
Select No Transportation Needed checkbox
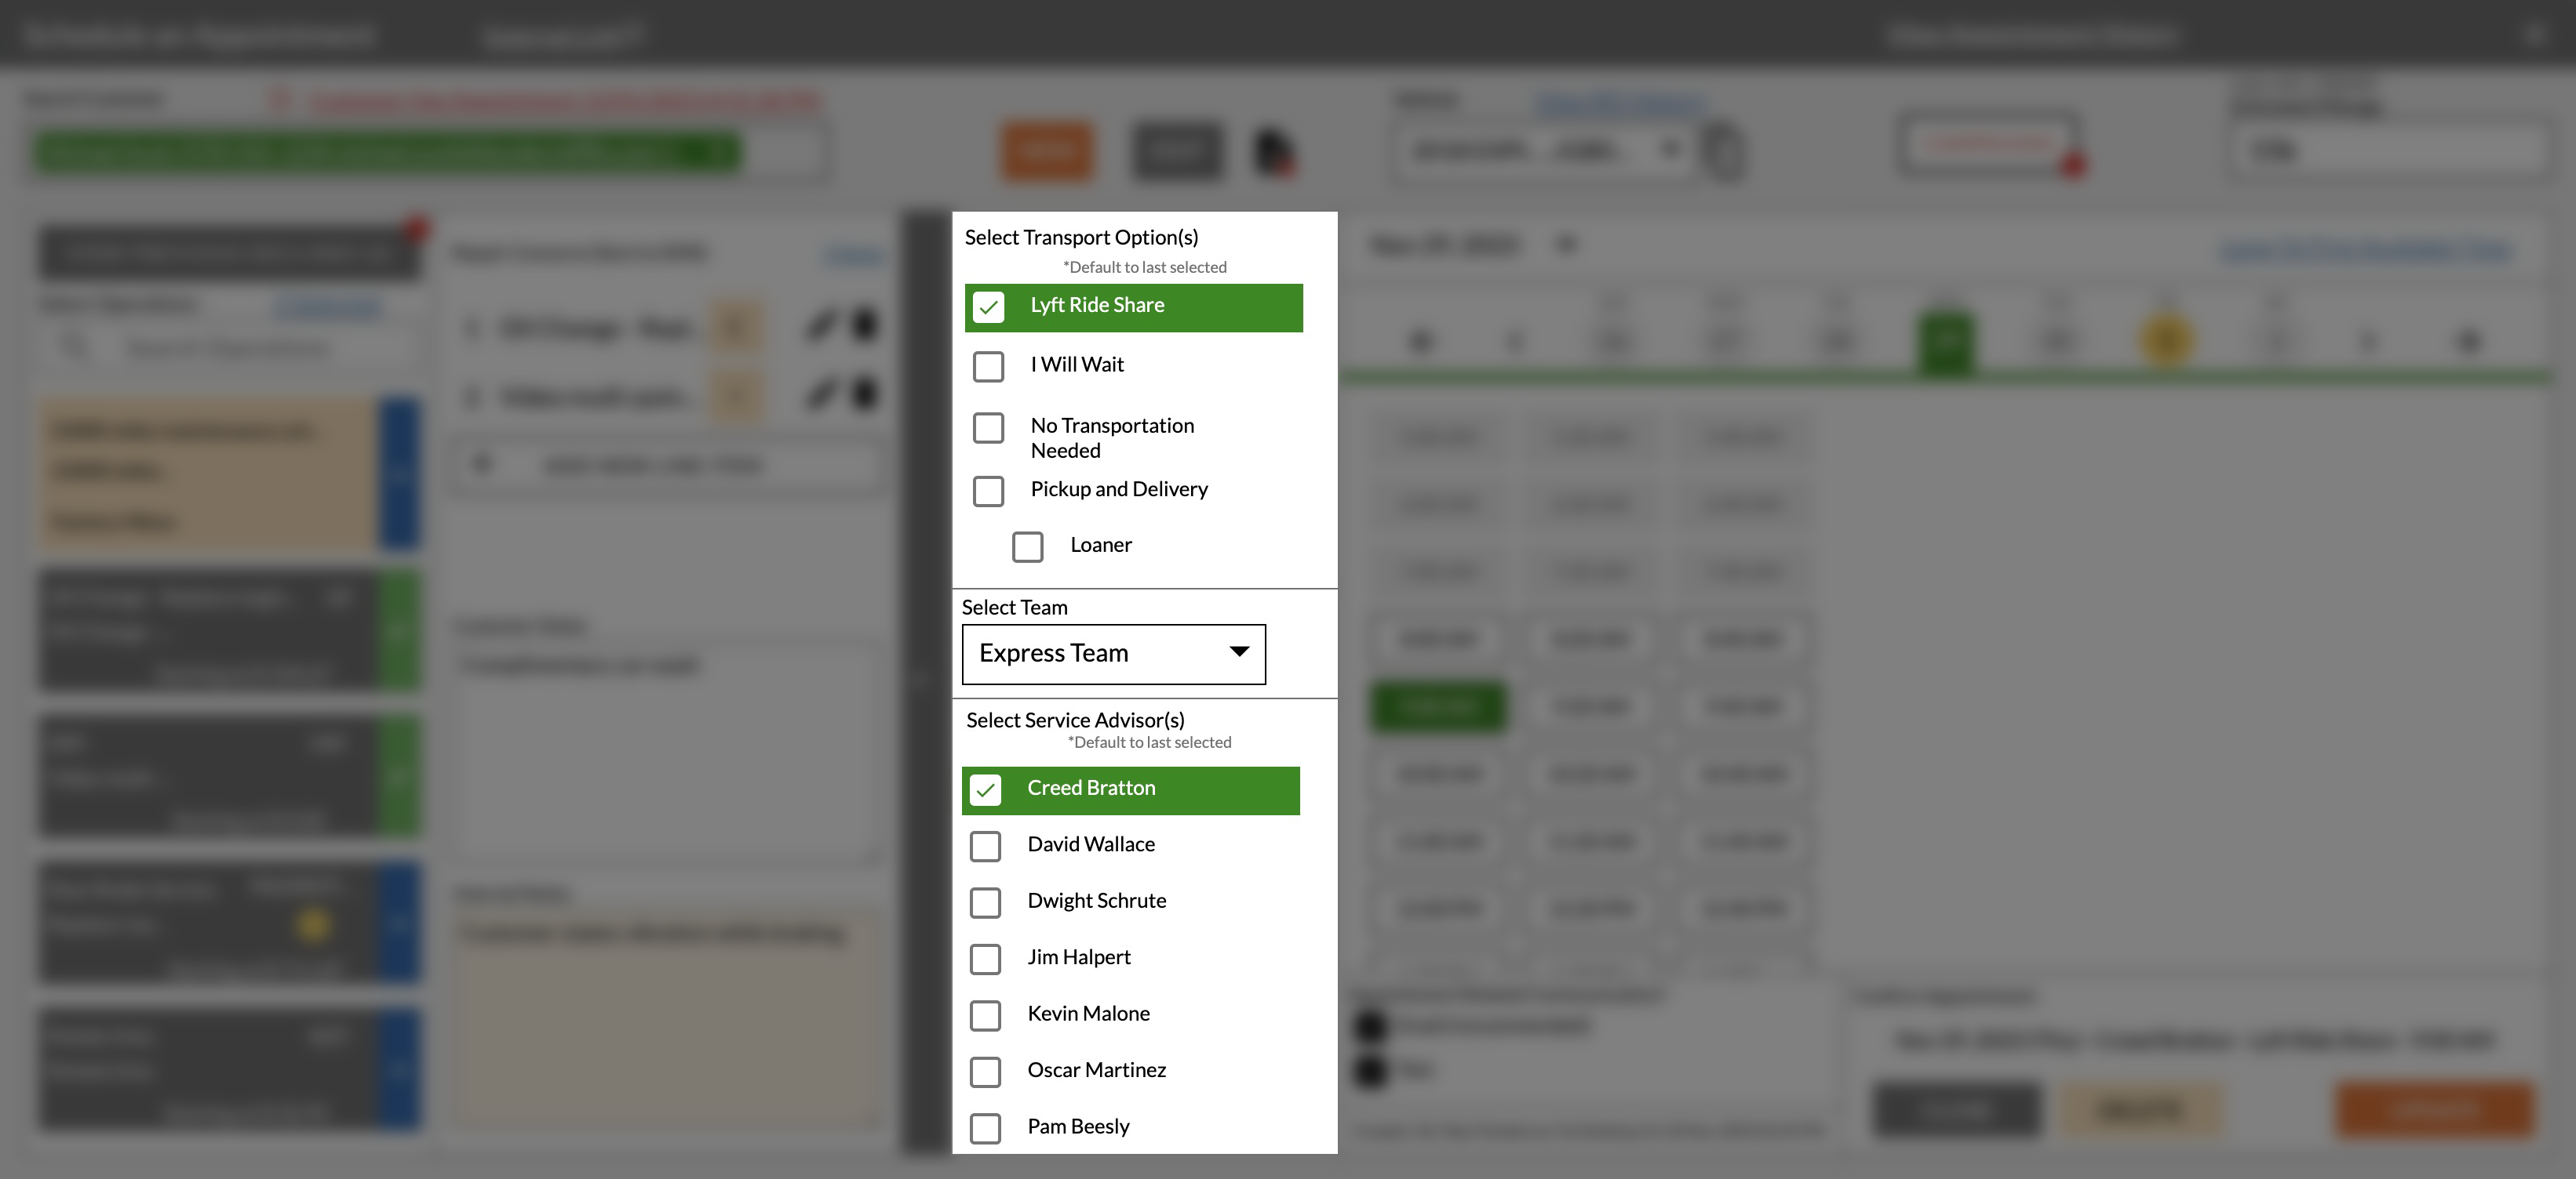pos(988,428)
